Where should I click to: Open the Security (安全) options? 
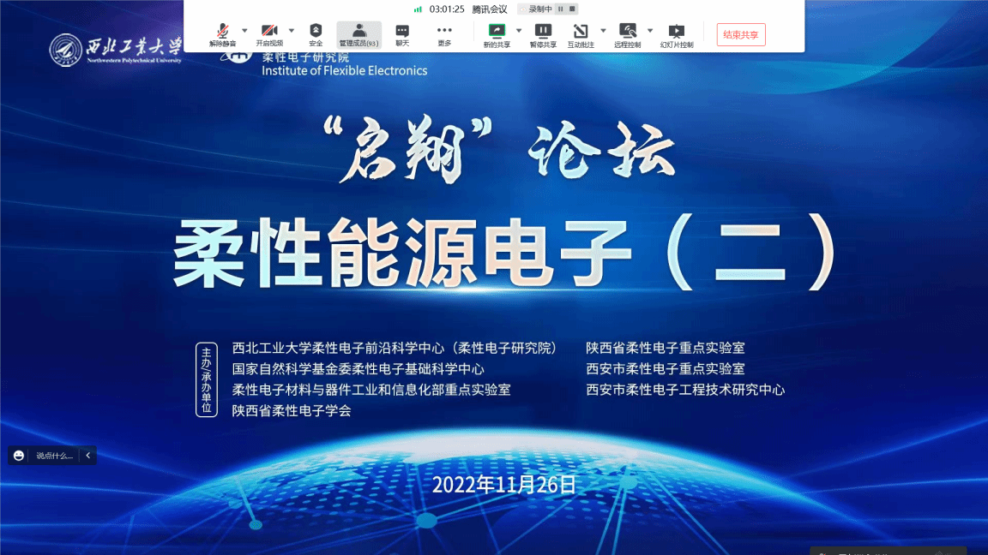click(316, 34)
